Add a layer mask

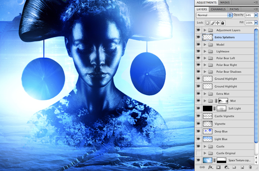218,167
